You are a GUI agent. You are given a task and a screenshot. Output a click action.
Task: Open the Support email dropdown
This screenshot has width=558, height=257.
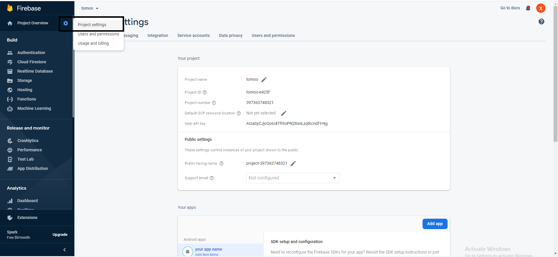pyautogui.click(x=293, y=178)
